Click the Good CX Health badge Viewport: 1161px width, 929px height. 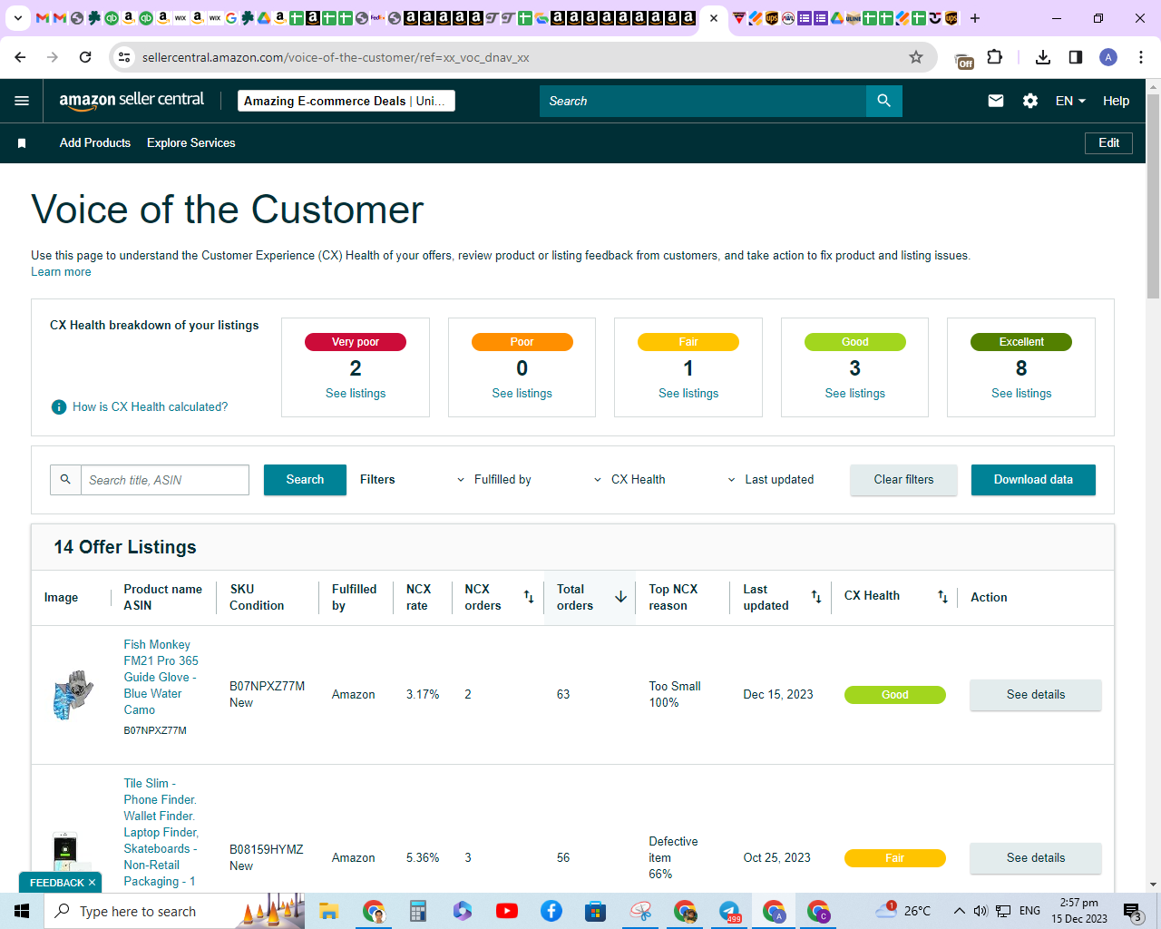895,695
